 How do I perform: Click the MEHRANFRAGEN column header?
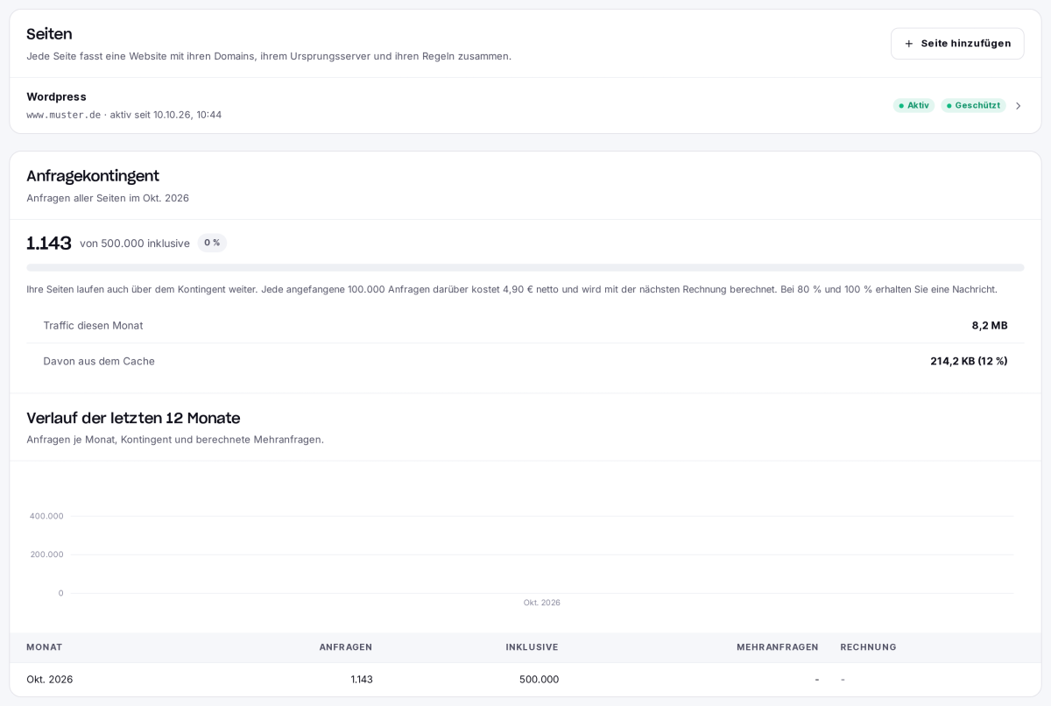click(778, 647)
